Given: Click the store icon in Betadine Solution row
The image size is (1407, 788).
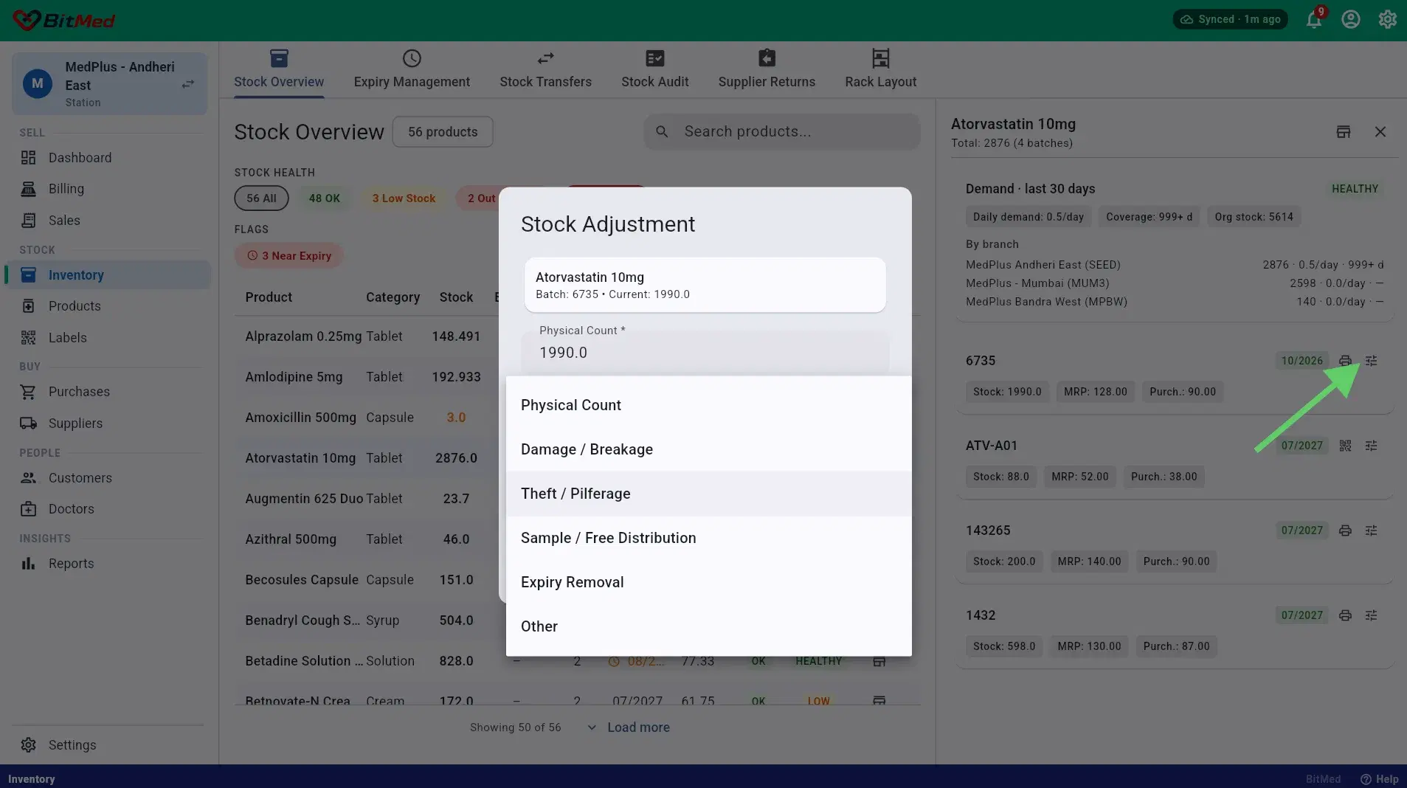Looking at the screenshot, I should tap(879, 661).
